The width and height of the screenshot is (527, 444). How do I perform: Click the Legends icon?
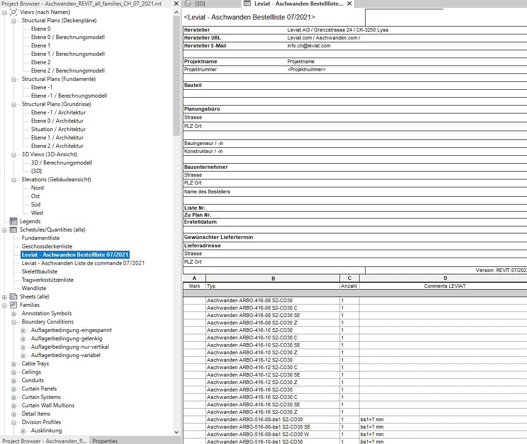pos(13,221)
